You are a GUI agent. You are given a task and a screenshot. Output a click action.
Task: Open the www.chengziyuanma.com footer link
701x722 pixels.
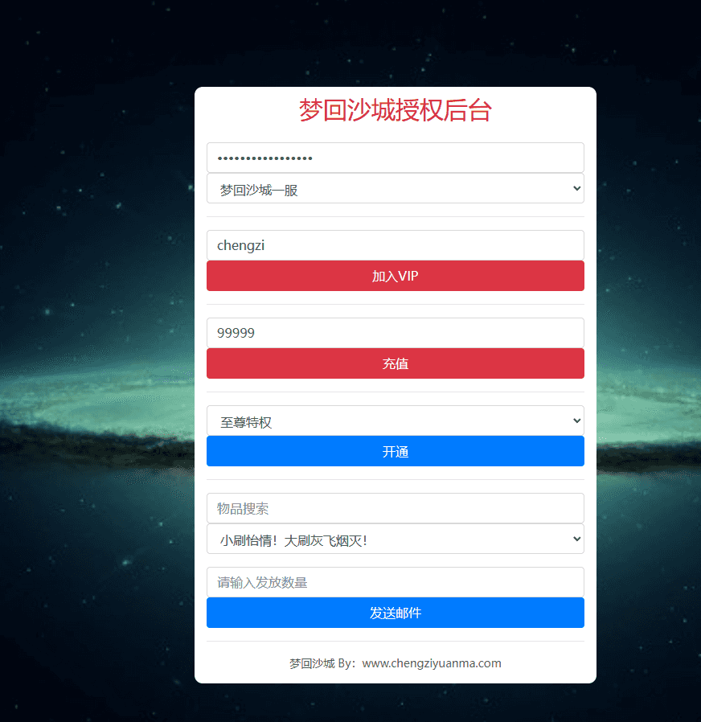point(431,663)
